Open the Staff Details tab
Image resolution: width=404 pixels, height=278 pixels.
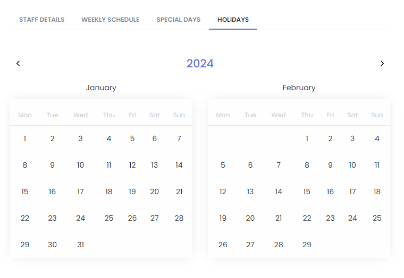41,20
